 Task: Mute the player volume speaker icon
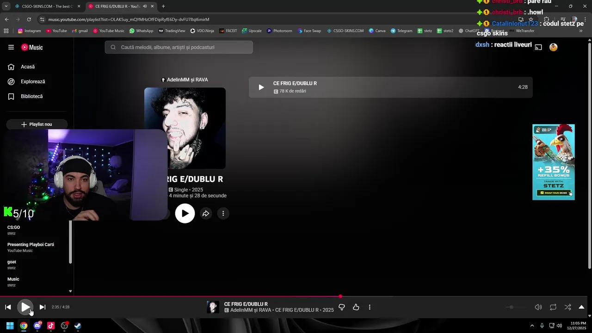click(x=538, y=307)
